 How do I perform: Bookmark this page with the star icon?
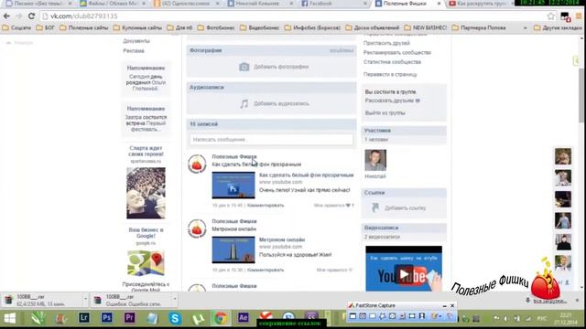551,16
